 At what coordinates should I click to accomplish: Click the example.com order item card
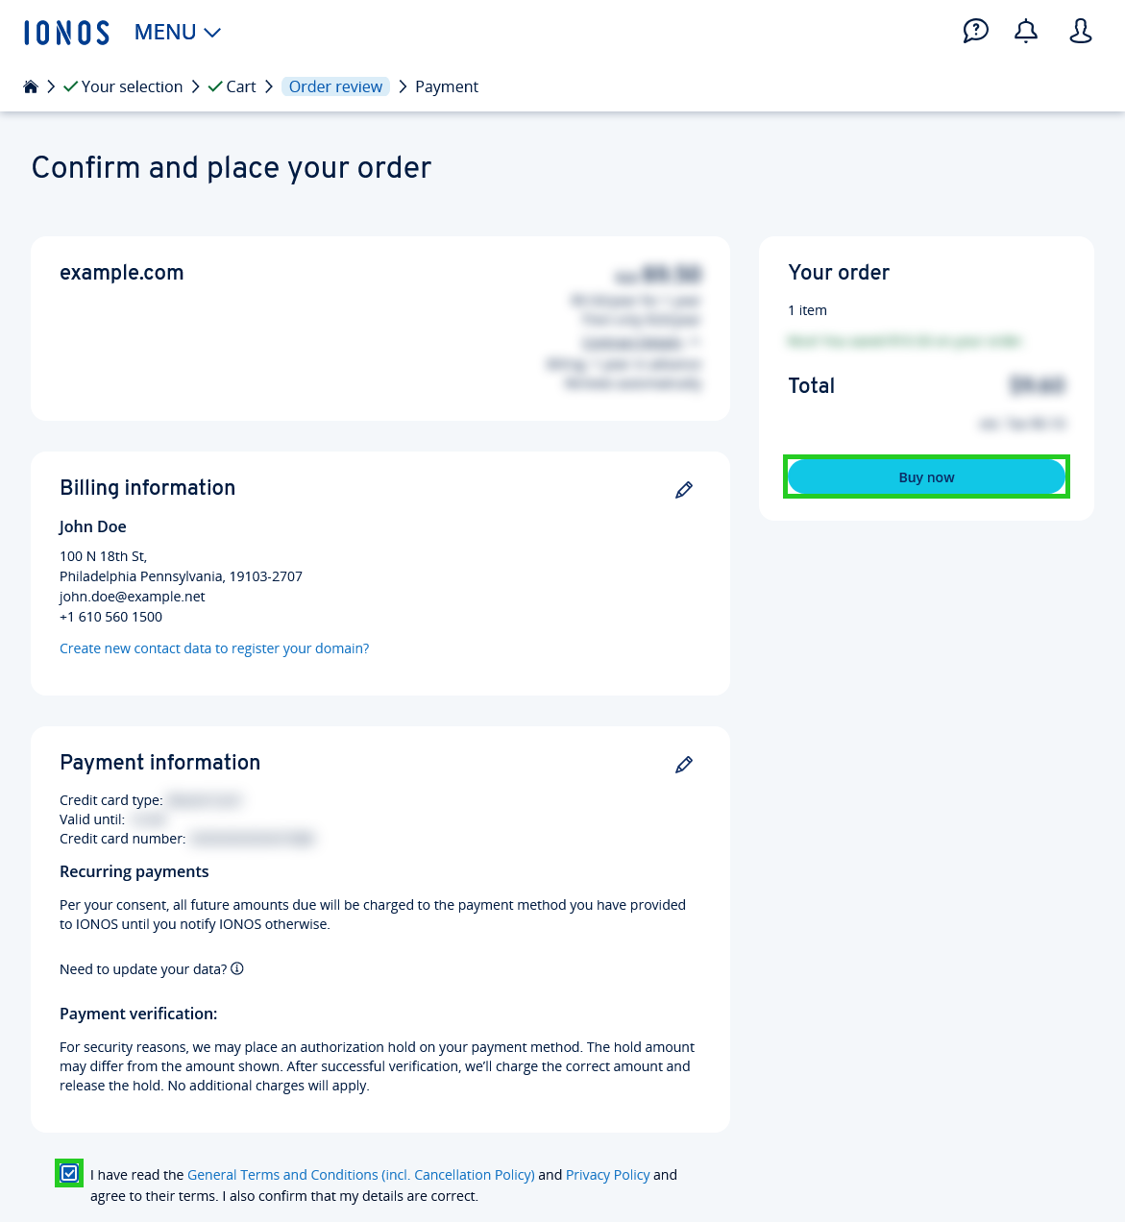tap(380, 328)
